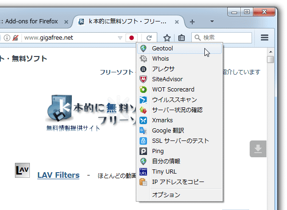This screenshot has width=287, height=210.
Task: Click the Japan flag button in address bar
Action: click(x=132, y=38)
